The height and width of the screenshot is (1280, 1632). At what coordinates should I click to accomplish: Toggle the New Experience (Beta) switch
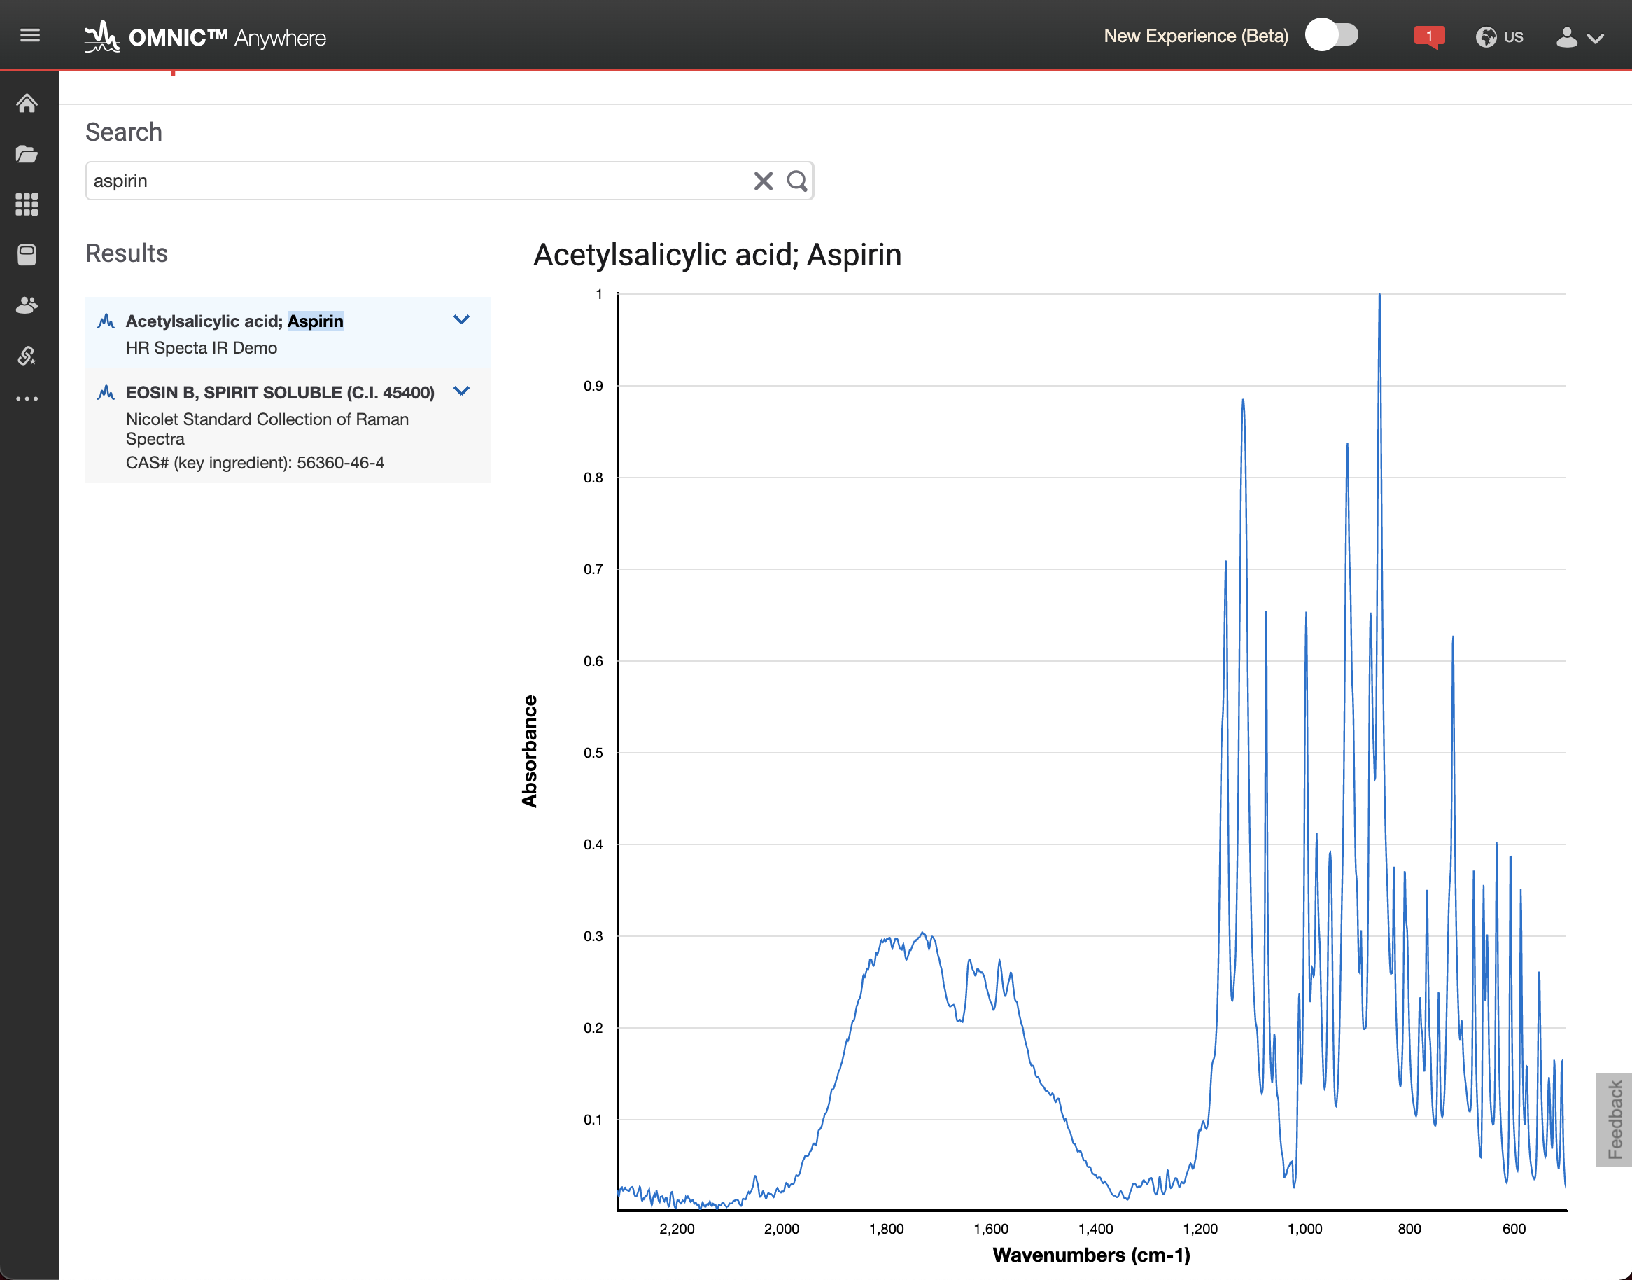[1331, 35]
